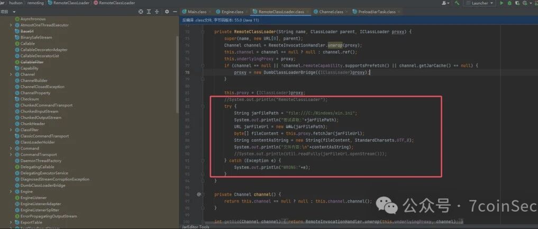Expand the Engine tree node
The width and height of the screenshot is (538, 229).
(12, 191)
